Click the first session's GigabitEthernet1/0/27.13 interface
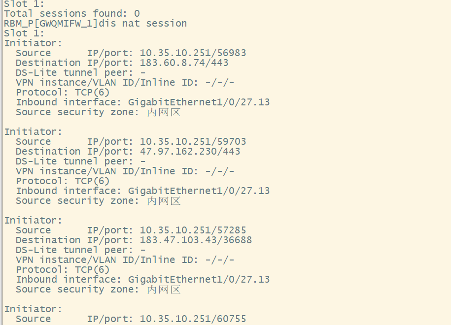The width and height of the screenshot is (451, 325). (199, 102)
